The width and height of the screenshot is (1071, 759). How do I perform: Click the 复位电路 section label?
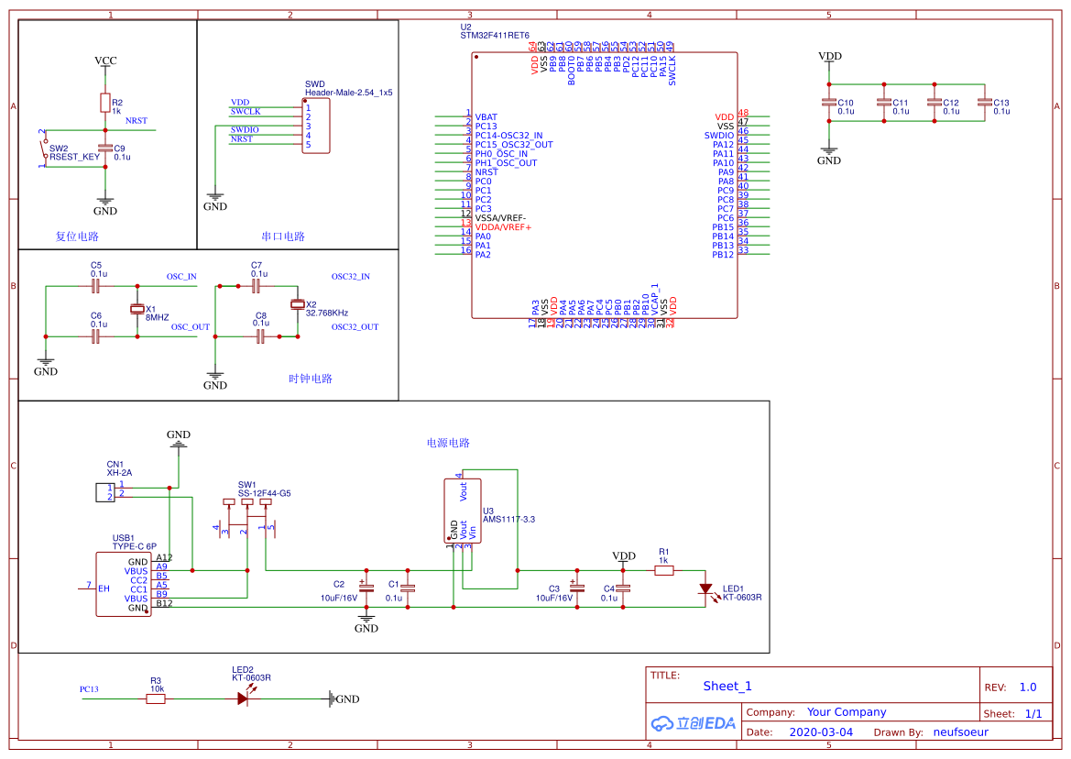(77, 236)
